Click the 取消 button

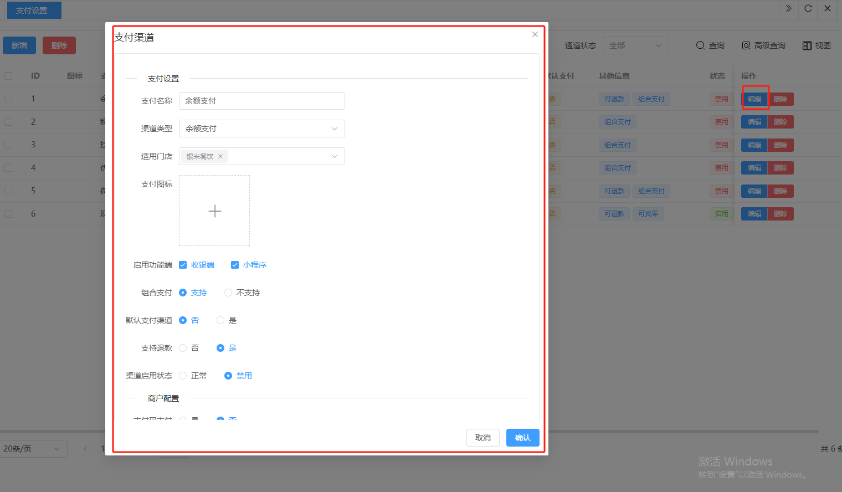click(x=482, y=438)
